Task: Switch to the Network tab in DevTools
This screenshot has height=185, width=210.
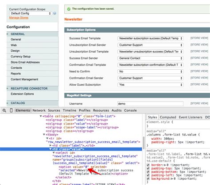Action: pyautogui.click(x=39, y=110)
